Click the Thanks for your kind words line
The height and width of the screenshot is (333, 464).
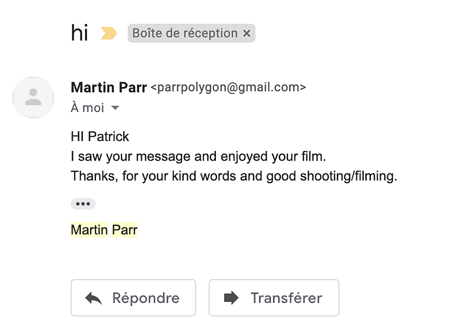coord(234,176)
